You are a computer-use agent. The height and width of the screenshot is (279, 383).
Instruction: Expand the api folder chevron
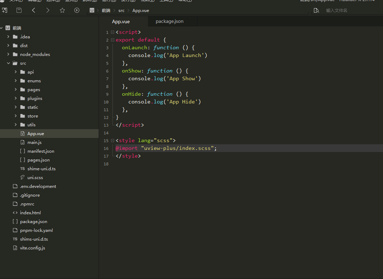(16, 72)
